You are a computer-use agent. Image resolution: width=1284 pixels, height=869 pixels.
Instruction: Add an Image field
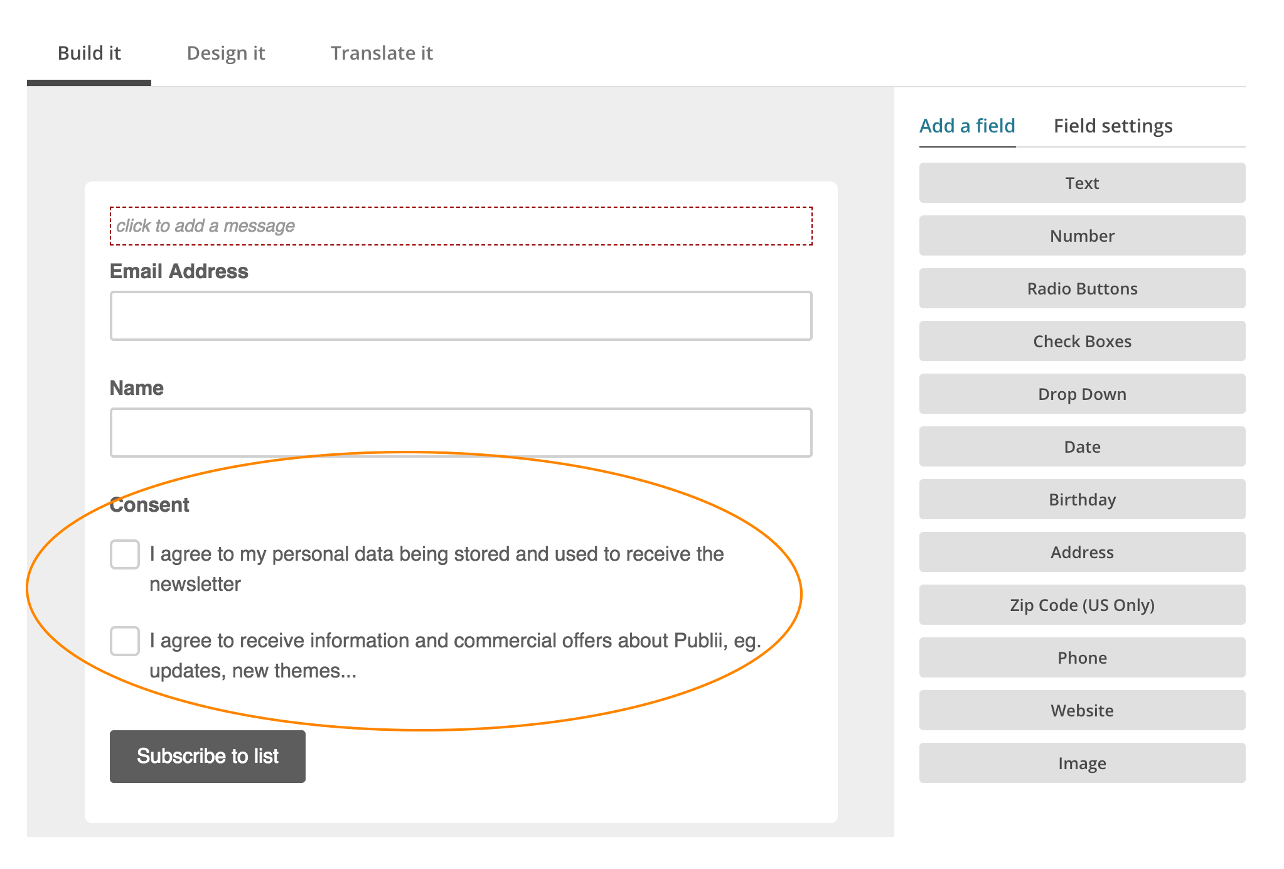(x=1081, y=763)
